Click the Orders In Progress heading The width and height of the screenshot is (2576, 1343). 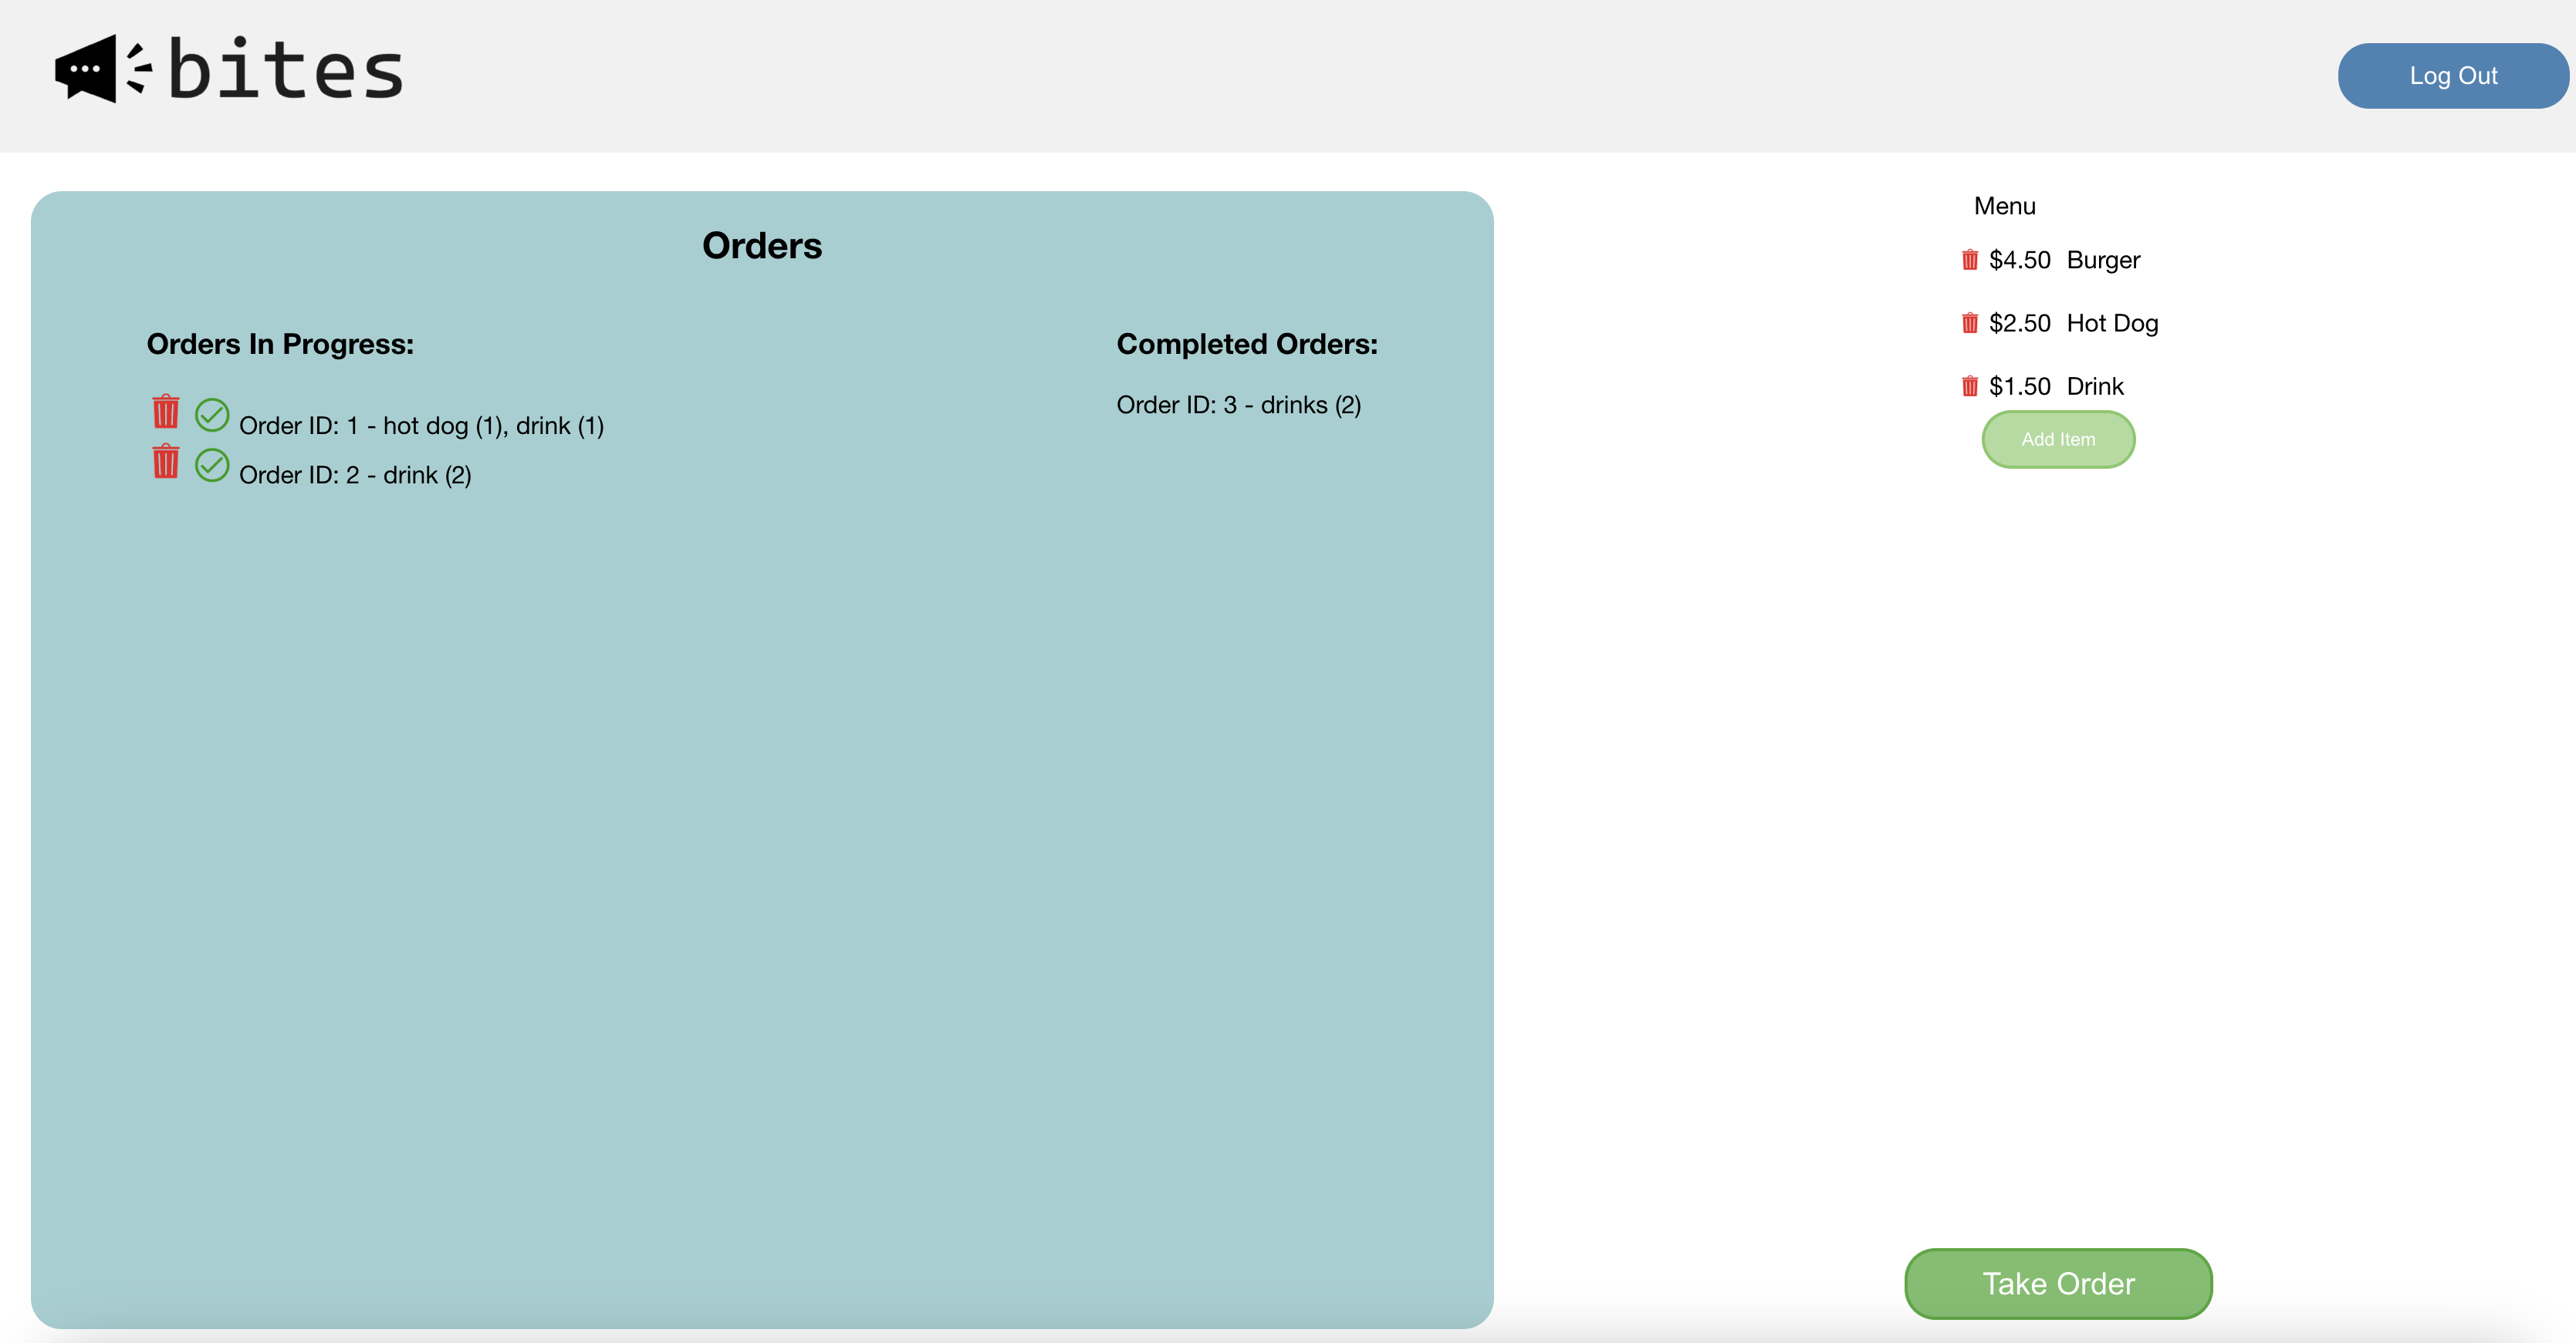(280, 344)
